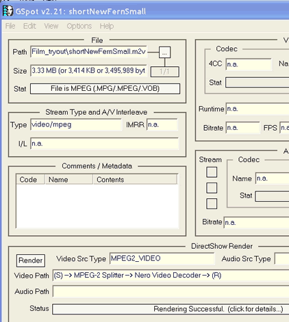The height and width of the screenshot is (322, 289).
Task: Open the Help menu
Action: pos(107,26)
